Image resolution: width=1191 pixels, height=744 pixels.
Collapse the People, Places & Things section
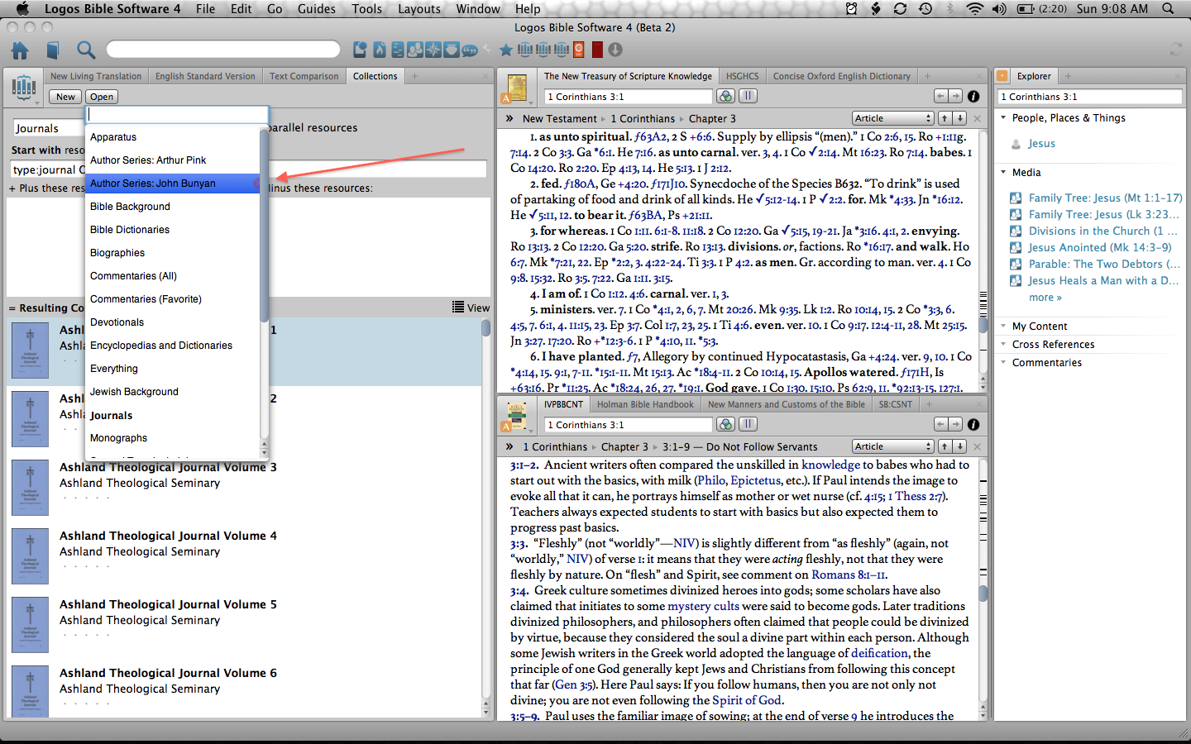click(x=1003, y=118)
